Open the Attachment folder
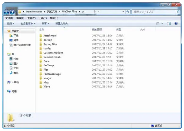The width and height of the screenshot is (184, 131). click(x=50, y=36)
